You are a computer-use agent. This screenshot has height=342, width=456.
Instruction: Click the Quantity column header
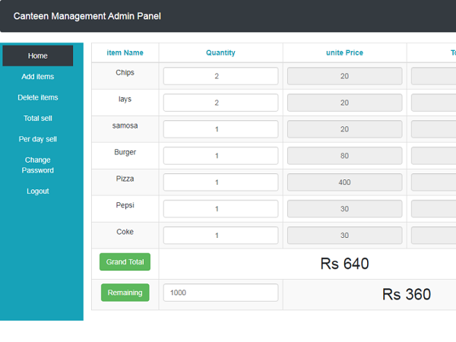[x=220, y=52]
